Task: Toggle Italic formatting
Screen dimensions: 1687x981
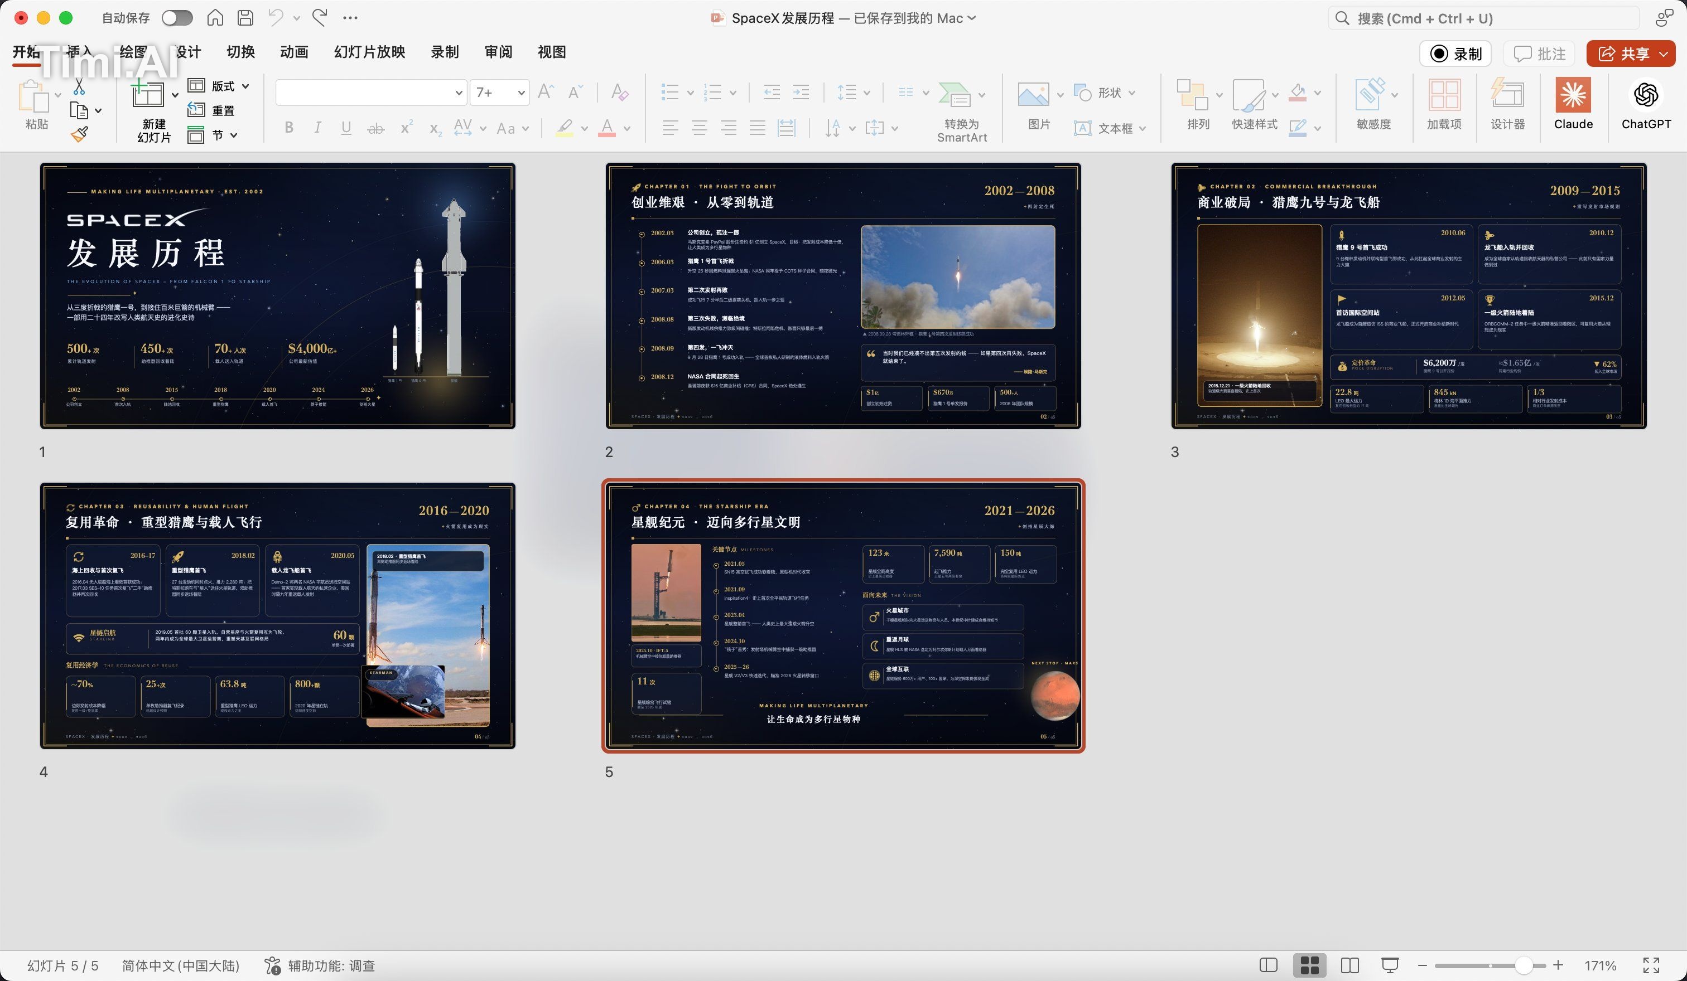Action: click(318, 128)
